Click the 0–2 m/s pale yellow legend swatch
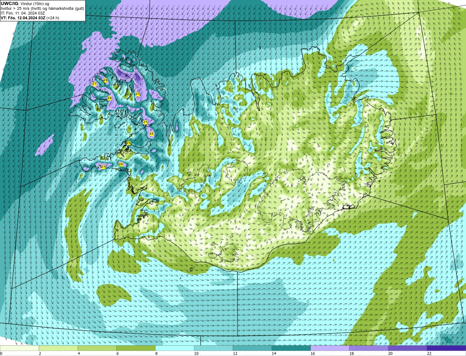Viewport: 466px width, 356px height. tap(19, 348)
